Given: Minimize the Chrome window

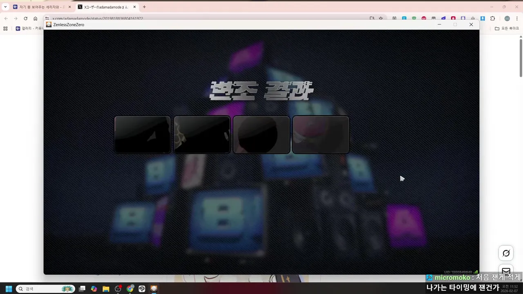Looking at the screenshot, I should pos(492,7).
